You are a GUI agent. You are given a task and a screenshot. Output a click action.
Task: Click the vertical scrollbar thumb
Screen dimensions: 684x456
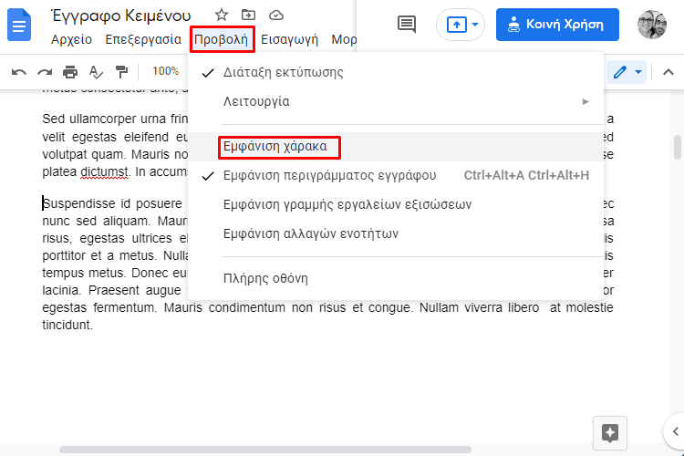coord(677,148)
